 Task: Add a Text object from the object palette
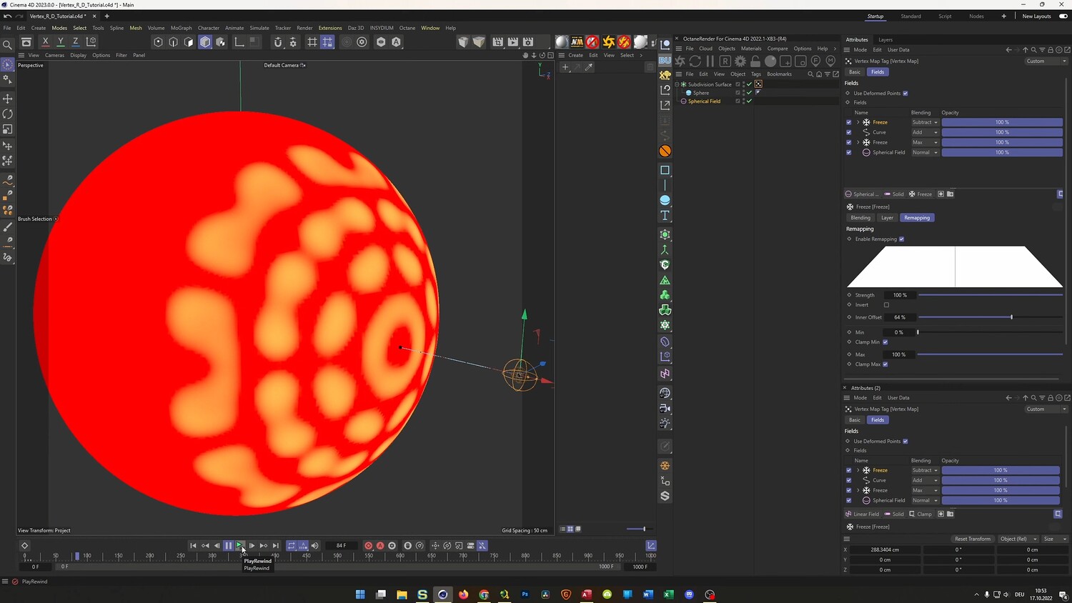click(x=665, y=215)
